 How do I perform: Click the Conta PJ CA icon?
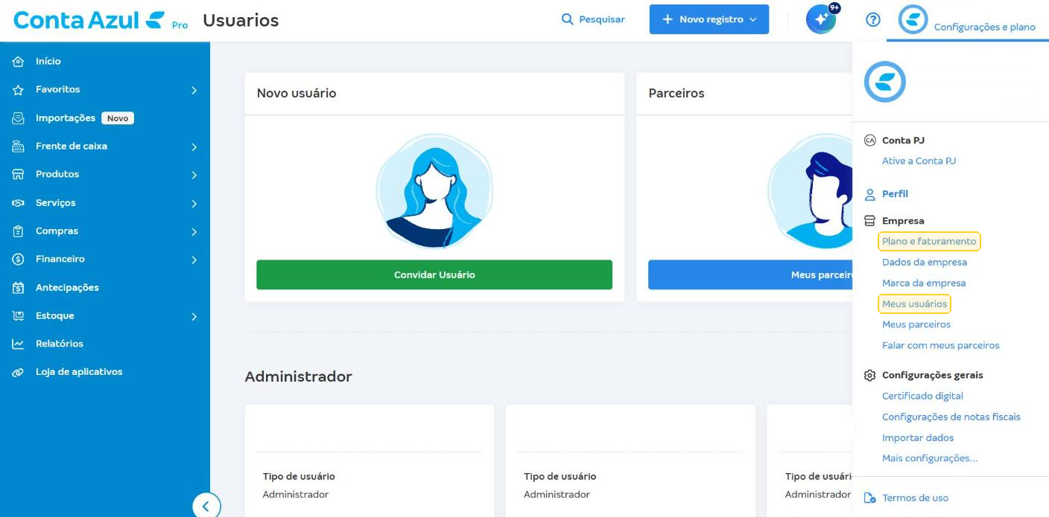(x=869, y=141)
